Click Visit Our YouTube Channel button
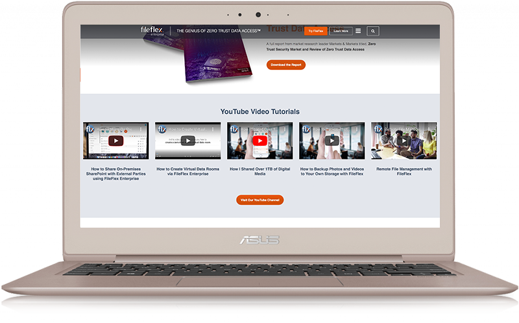Image resolution: width=519 pixels, height=323 pixels. [x=260, y=200]
